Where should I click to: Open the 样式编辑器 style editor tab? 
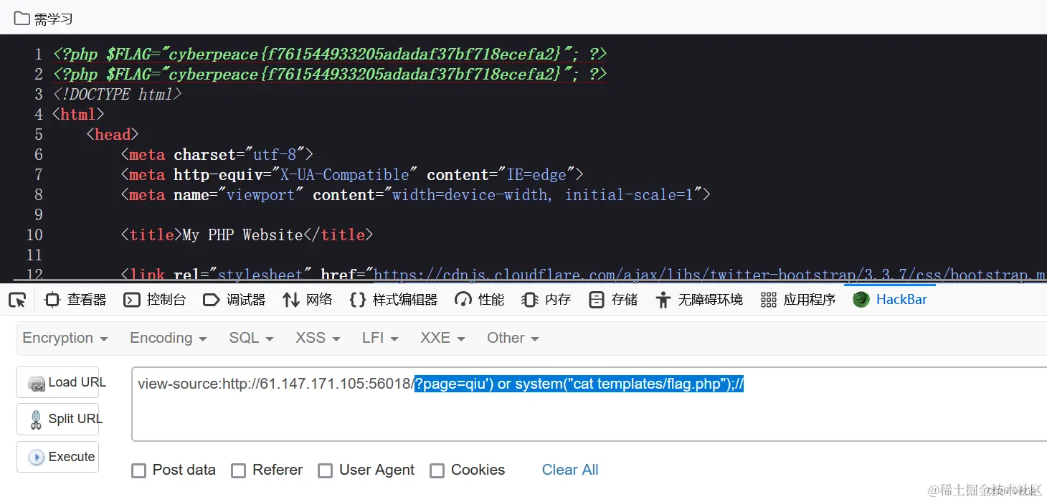394,300
